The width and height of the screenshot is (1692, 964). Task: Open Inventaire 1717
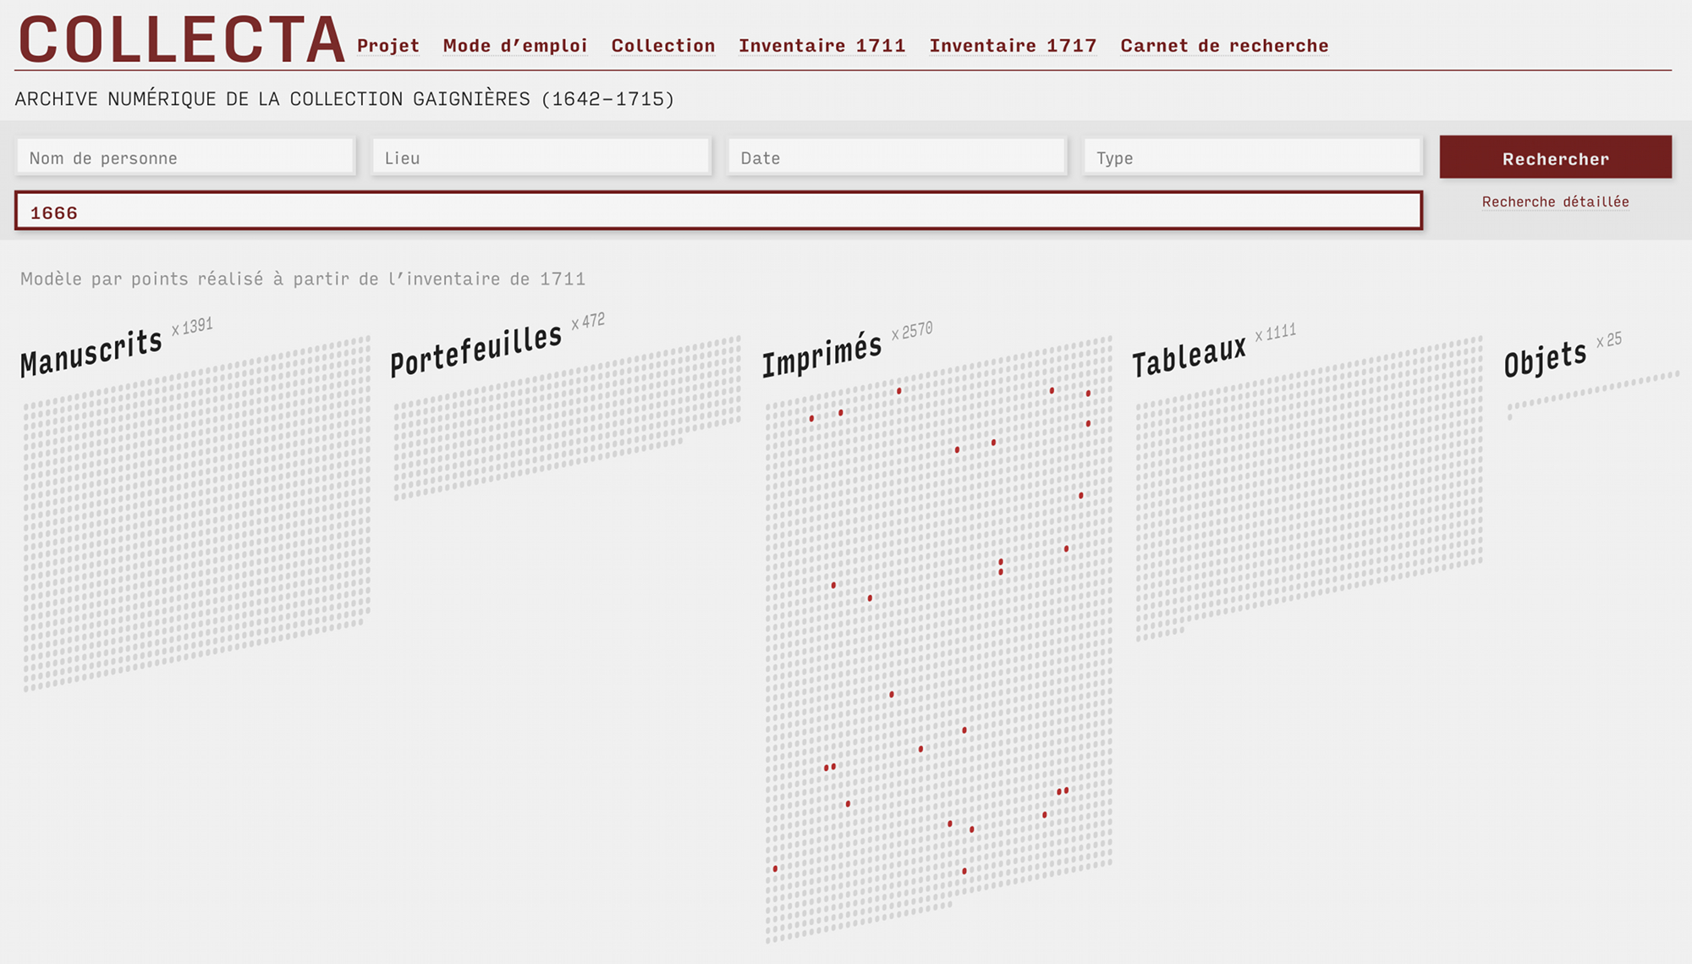(1014, 46)
